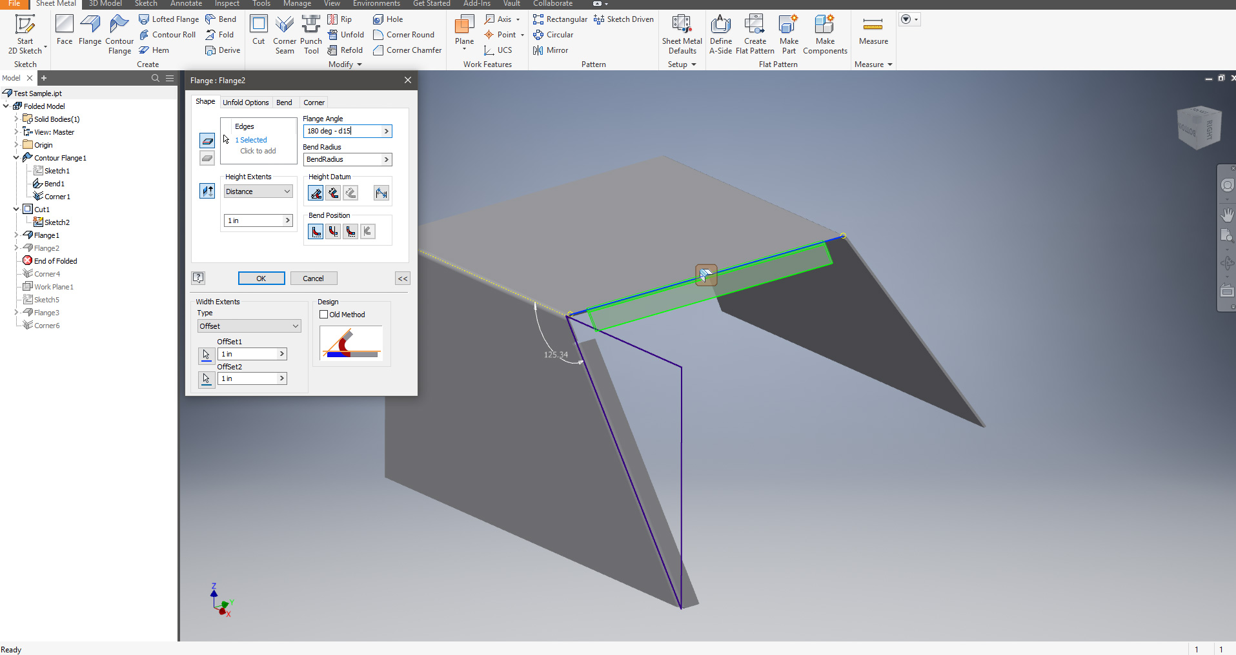Click Cancel to dismiss the Flange dialog

[x=313, y=278]
